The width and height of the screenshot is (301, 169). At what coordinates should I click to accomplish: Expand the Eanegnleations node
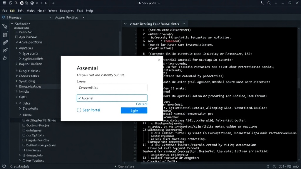[x=17, y=86]
